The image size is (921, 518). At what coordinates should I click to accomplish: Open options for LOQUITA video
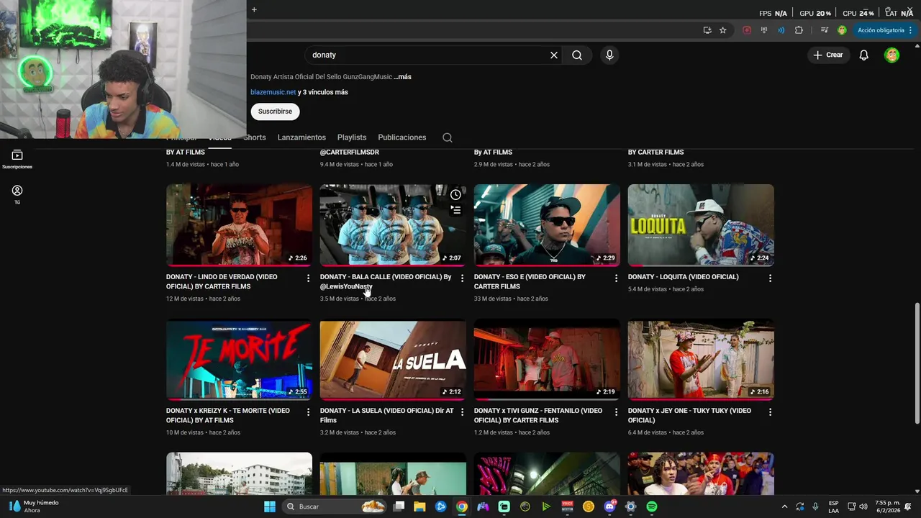click(770, 278)
